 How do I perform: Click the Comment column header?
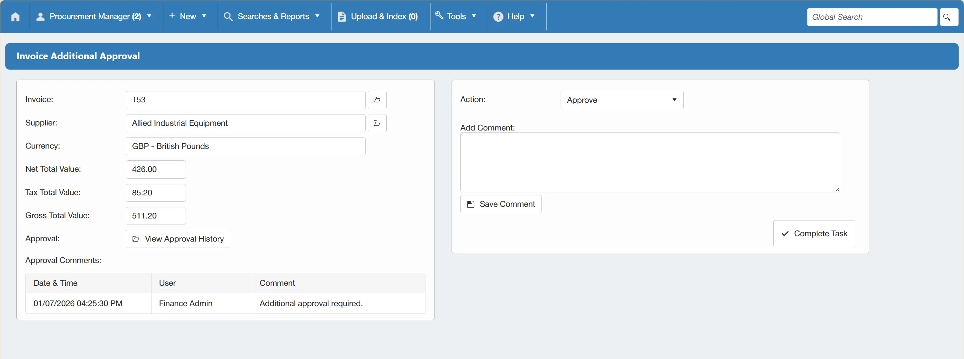pos(338,283)
